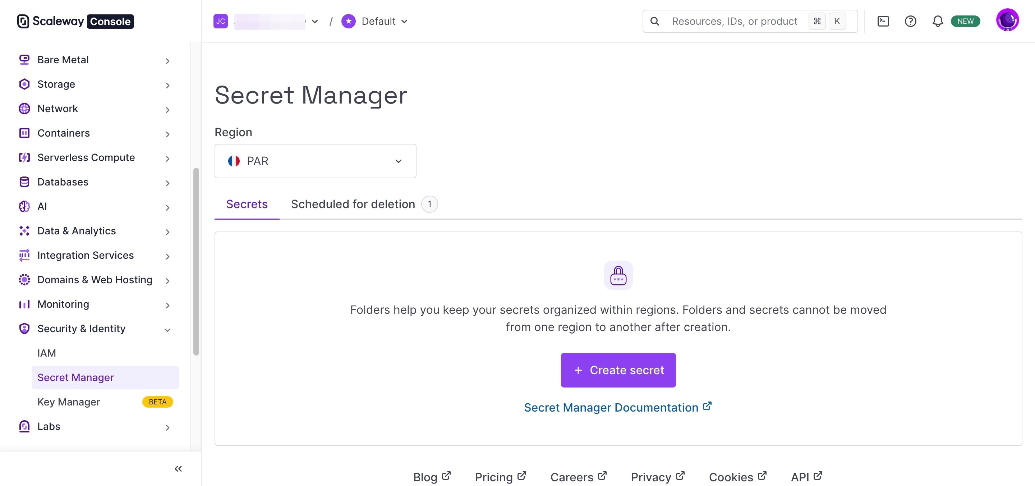Open the Careers footer link
1035x486 pixels.
tap(579, 477)
